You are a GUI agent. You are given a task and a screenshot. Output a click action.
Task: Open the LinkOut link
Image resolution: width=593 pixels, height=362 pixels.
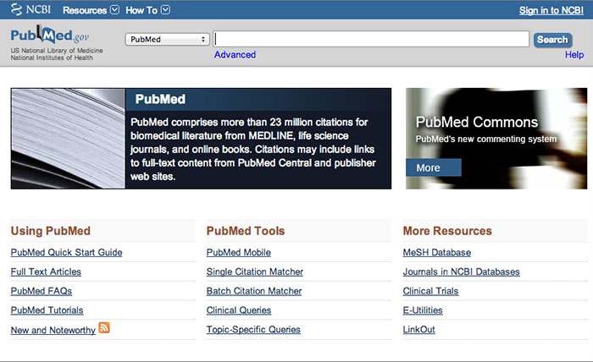point(419,330)
